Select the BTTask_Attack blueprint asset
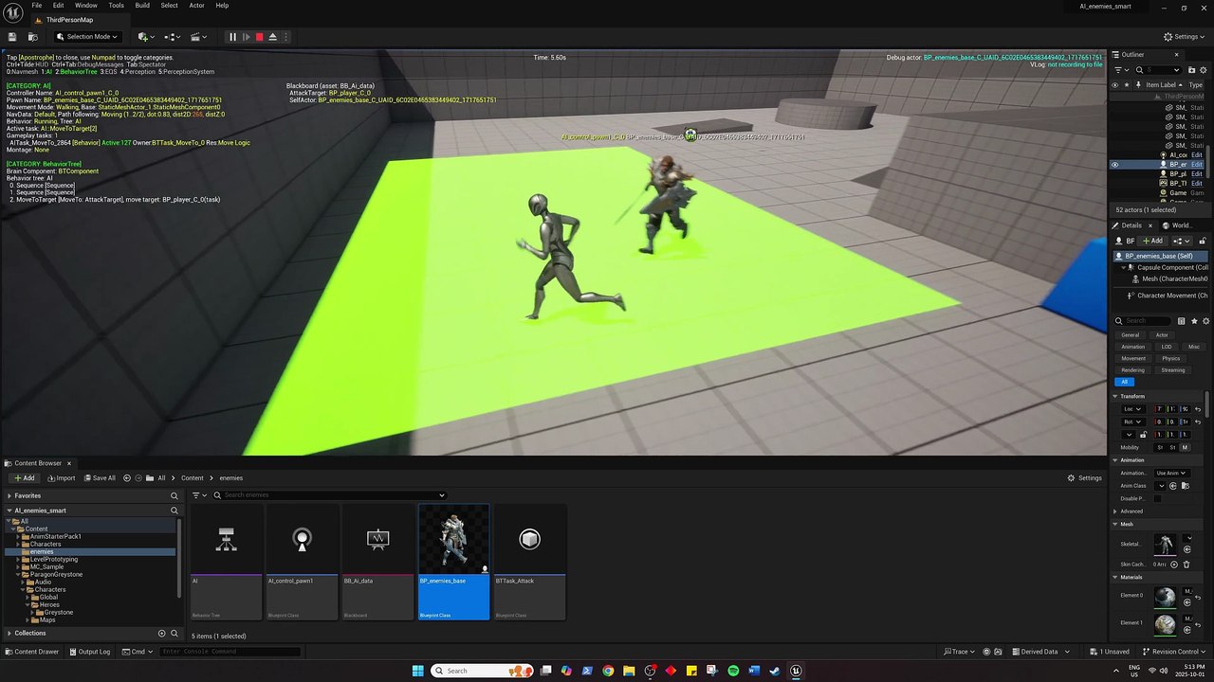 529,562
